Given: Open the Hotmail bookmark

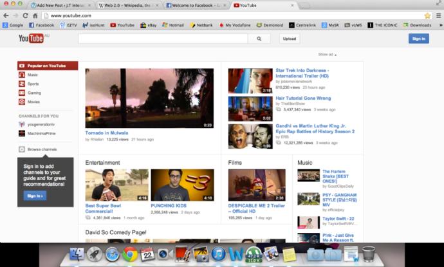Looking at the screenshot, I should (x=173, y=25).
